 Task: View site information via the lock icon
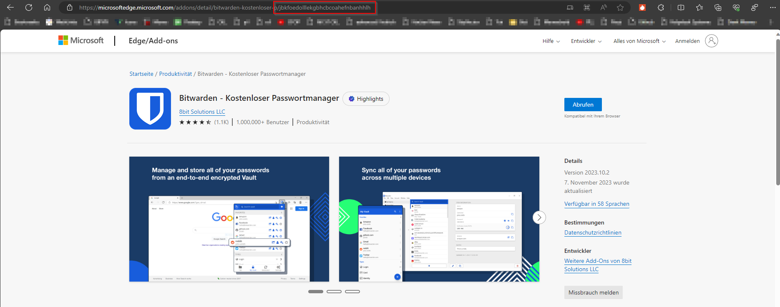tap(70, 7)
